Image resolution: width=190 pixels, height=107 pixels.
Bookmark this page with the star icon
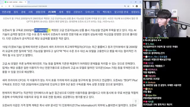[x=128, y=6]
